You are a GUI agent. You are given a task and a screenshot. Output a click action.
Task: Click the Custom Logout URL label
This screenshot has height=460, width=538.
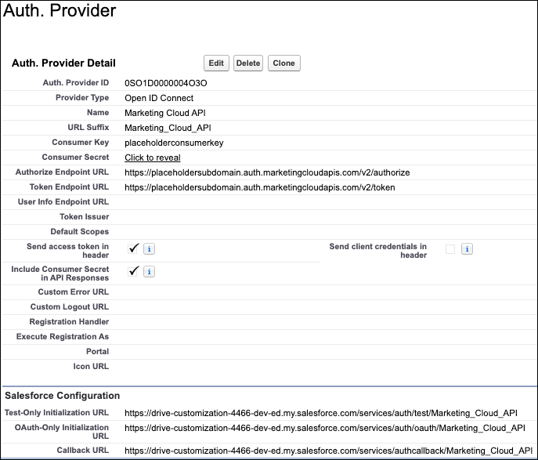pyautogui.click(x=70, y=307)
